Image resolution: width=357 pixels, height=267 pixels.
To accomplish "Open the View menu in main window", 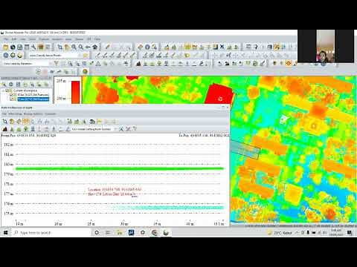I will 23,39.
